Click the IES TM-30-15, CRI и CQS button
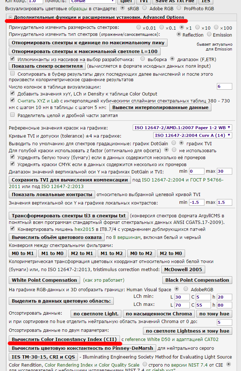The height and width of the screenshot is (371, 241). coord(43,357)
